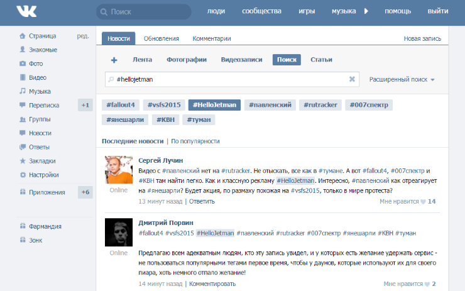Select the #туман hashtag chip
This screenshot has width=465, height=291.
tap(199, 120)
